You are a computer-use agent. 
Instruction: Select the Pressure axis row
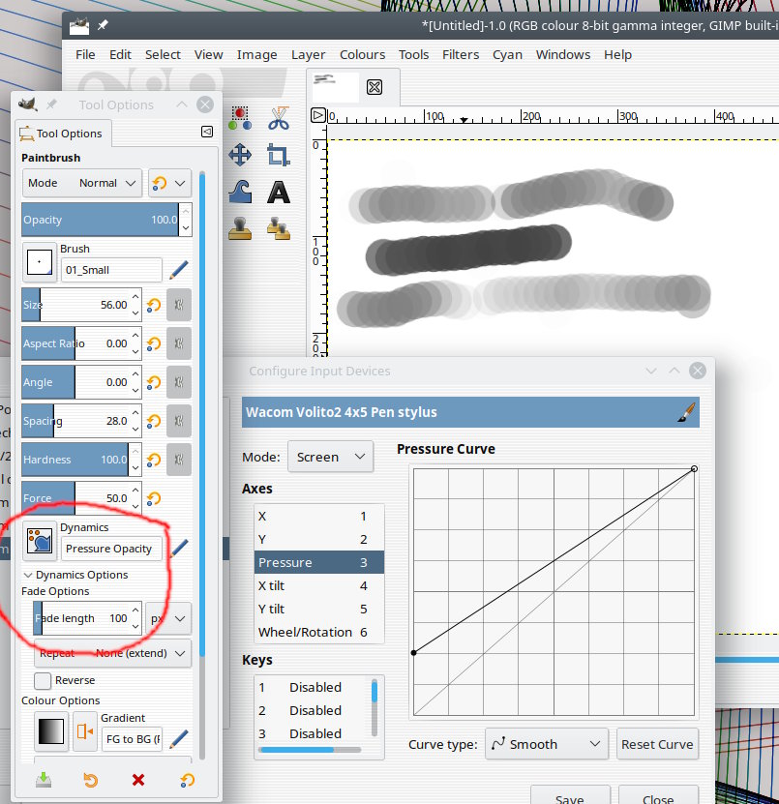click(x=319, y=562)
